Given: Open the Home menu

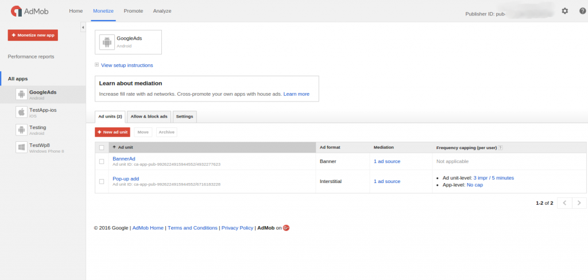Looking at the screenshot, I should [76, 11].
